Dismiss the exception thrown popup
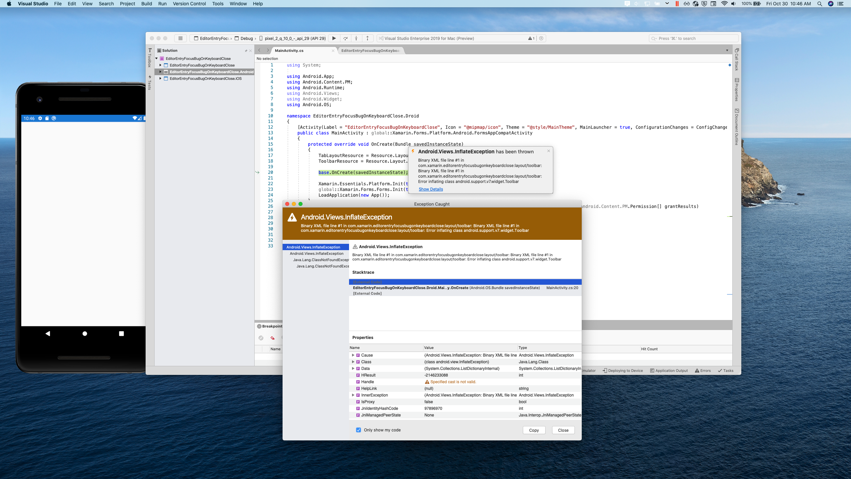The width and height of the screenshot is (851, 479). 548,151
